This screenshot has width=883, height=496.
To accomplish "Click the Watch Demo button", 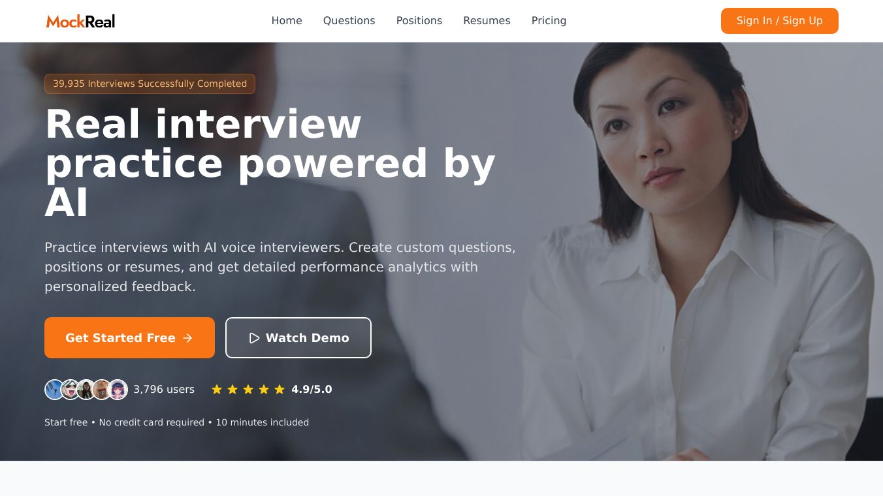I will click(x=298, y=338).
